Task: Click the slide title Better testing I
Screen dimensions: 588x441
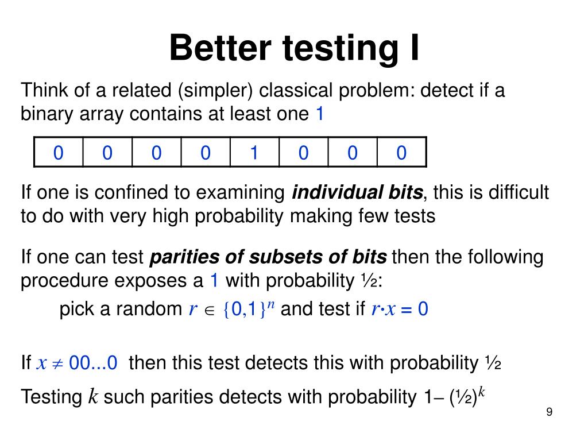Action: (x=295, y=48)
